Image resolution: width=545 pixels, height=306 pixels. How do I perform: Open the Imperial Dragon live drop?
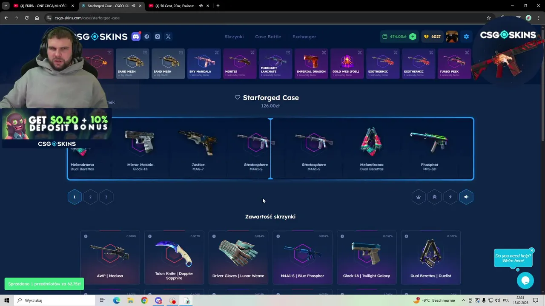tap(312, 63)
